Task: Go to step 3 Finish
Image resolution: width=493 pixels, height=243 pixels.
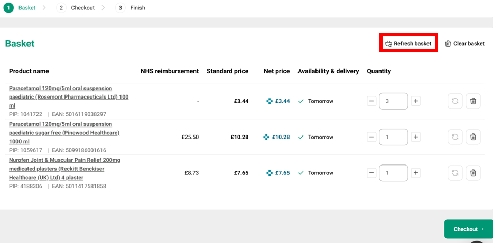Action: coord(132,8)
